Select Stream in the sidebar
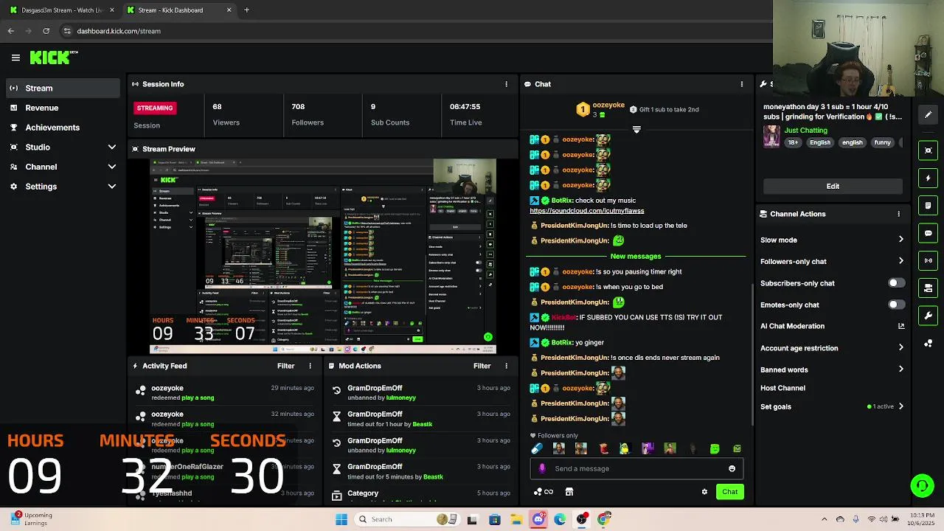This screenshot has width=944, height=531. tap(63, 88)
